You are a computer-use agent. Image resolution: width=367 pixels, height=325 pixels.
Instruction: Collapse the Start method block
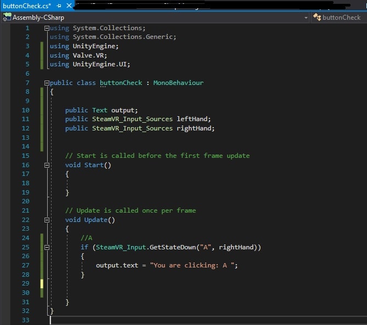(x=47, y=165)
